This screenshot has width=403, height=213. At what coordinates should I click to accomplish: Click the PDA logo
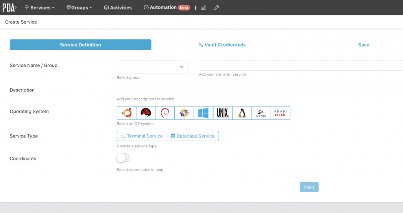point(9,8)
